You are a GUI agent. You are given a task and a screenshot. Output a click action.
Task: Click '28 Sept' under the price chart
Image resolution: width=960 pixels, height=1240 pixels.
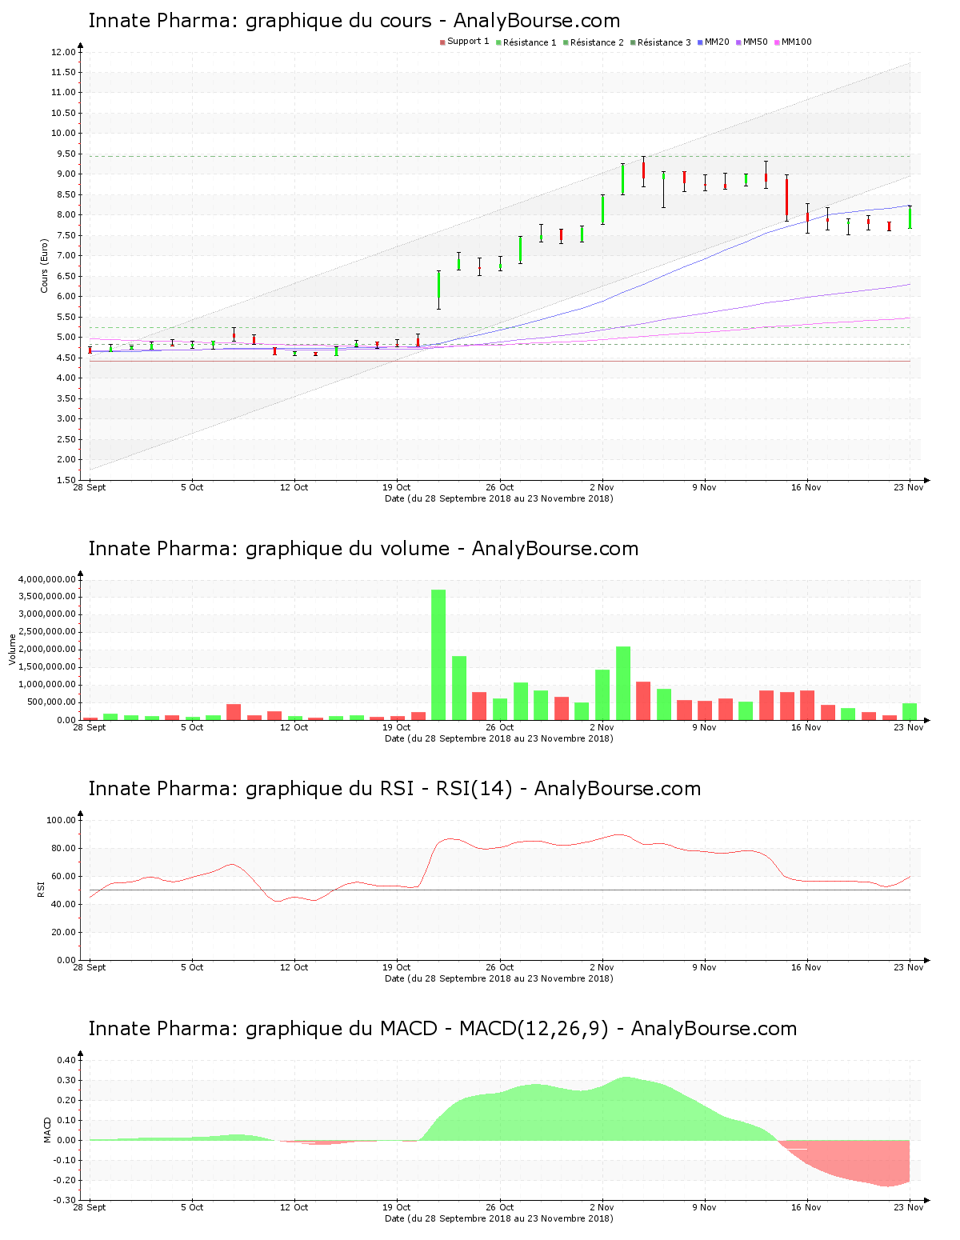click(x=90, y=487)
